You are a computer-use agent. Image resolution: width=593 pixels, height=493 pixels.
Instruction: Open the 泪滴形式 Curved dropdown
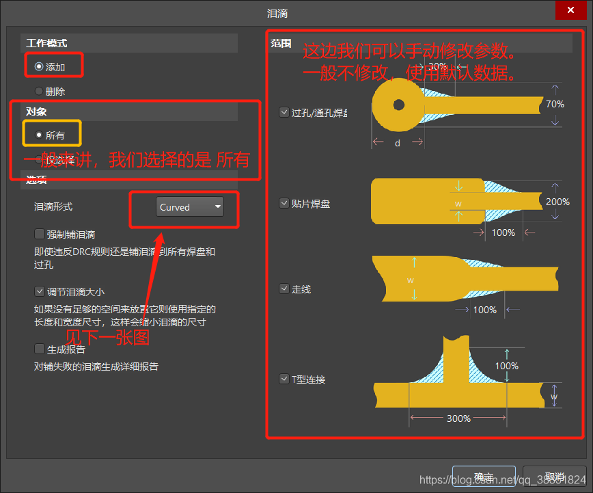pyautogui.click(x=190, y=206)
